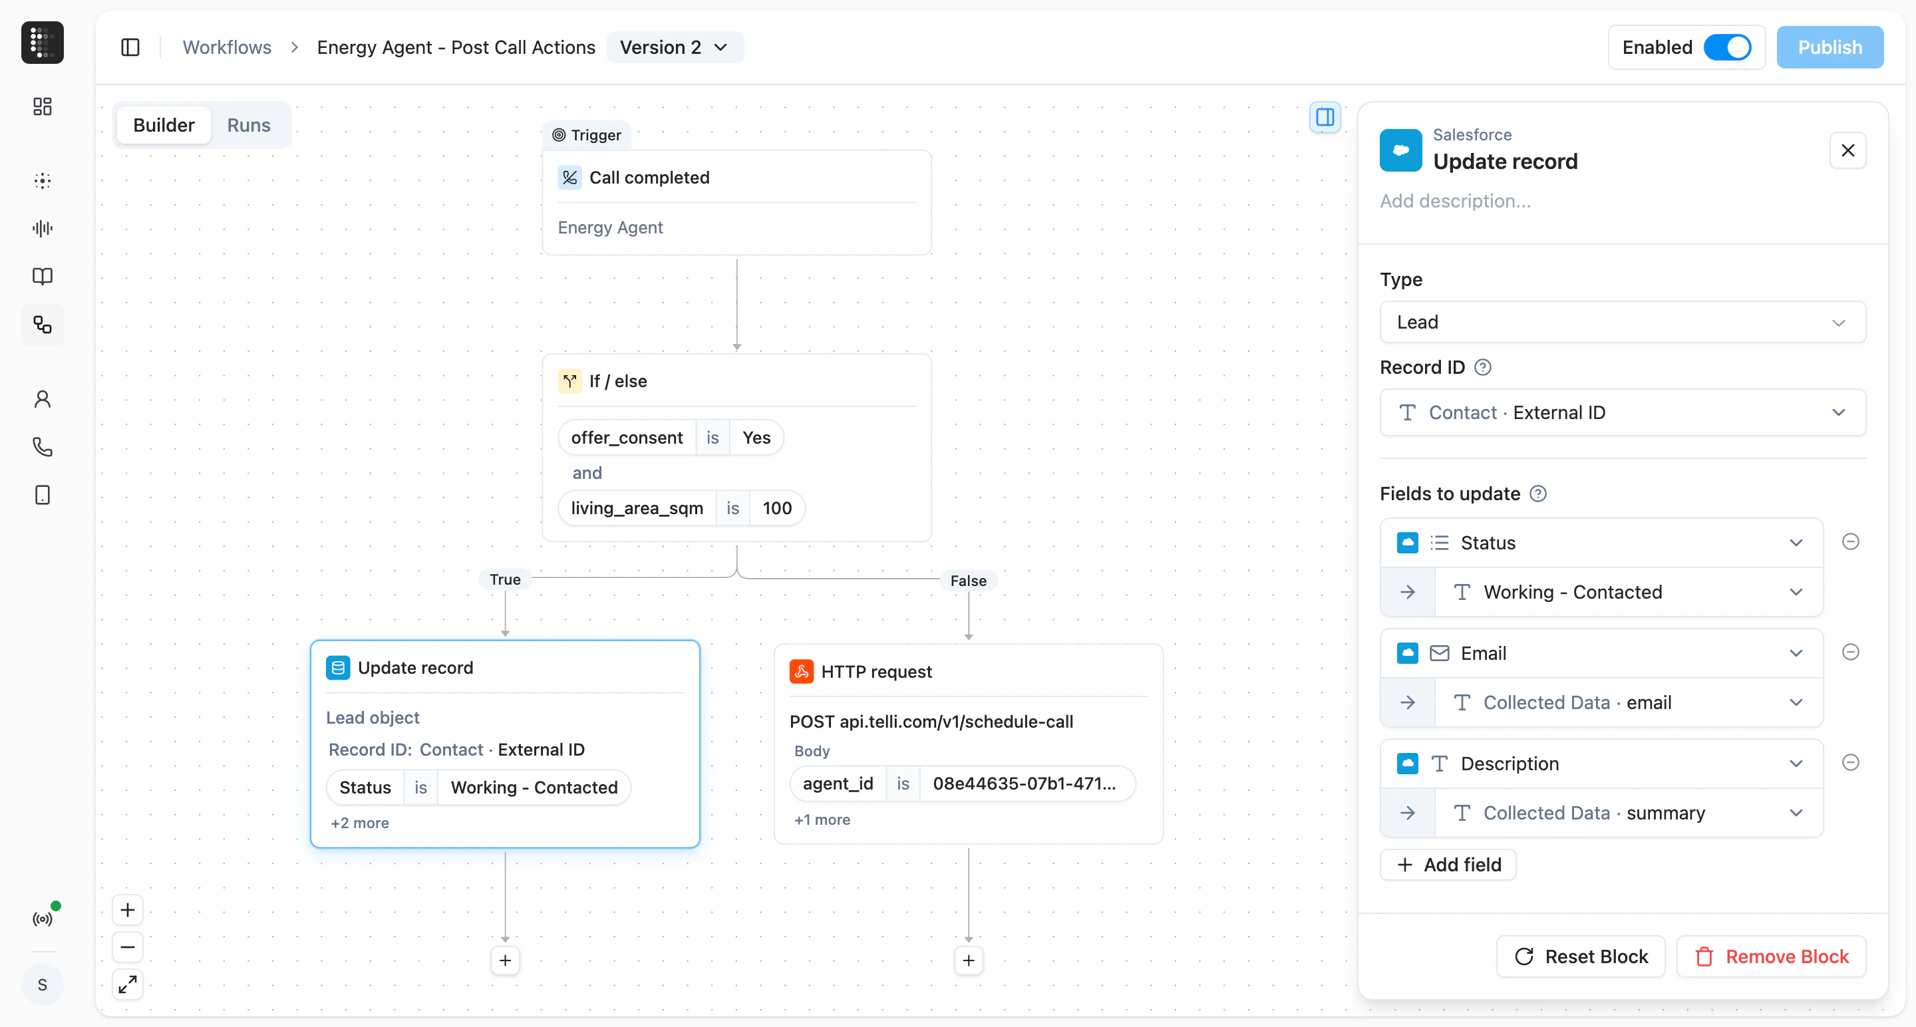Open the dotted agents icon in sidebar

pos(43,181)
